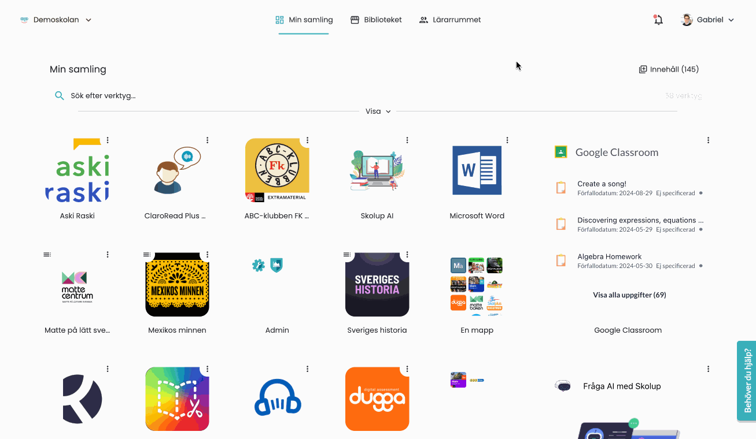Viewport: 756px width, 439px height.
Task: Click the notification bell icon
Action: 658,20
